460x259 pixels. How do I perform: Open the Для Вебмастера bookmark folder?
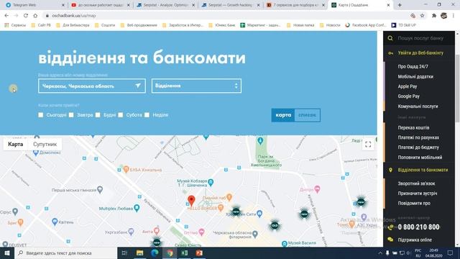pos(73,25)
